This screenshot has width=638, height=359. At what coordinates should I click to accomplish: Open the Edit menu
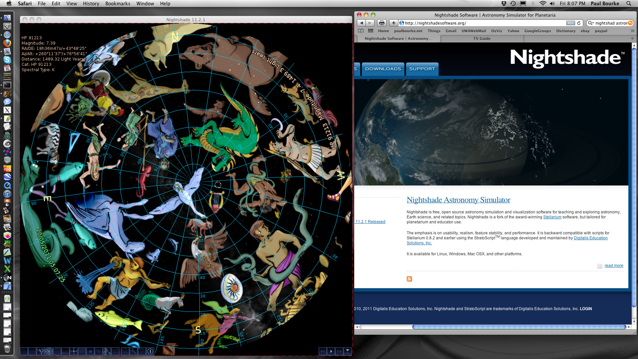56,4
